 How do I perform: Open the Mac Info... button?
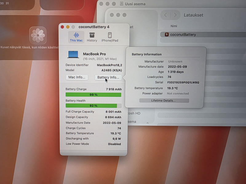[77, 77]
